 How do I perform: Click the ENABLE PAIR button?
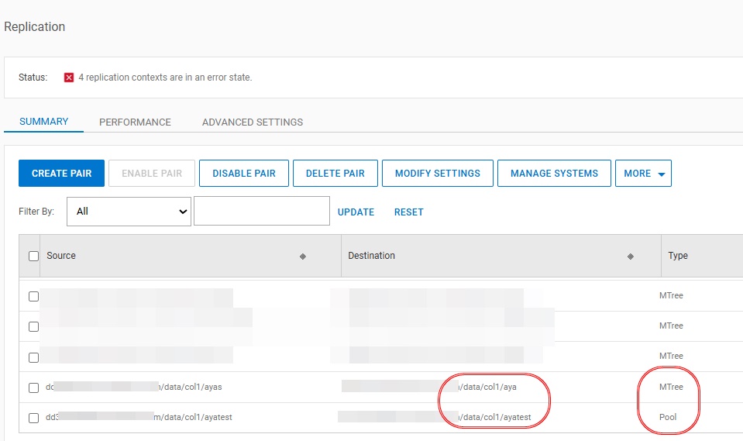[x=152, y=174]
